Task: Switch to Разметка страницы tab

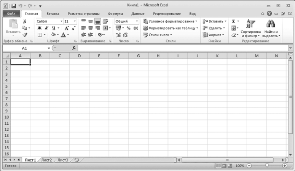Action: pos(83,14)
